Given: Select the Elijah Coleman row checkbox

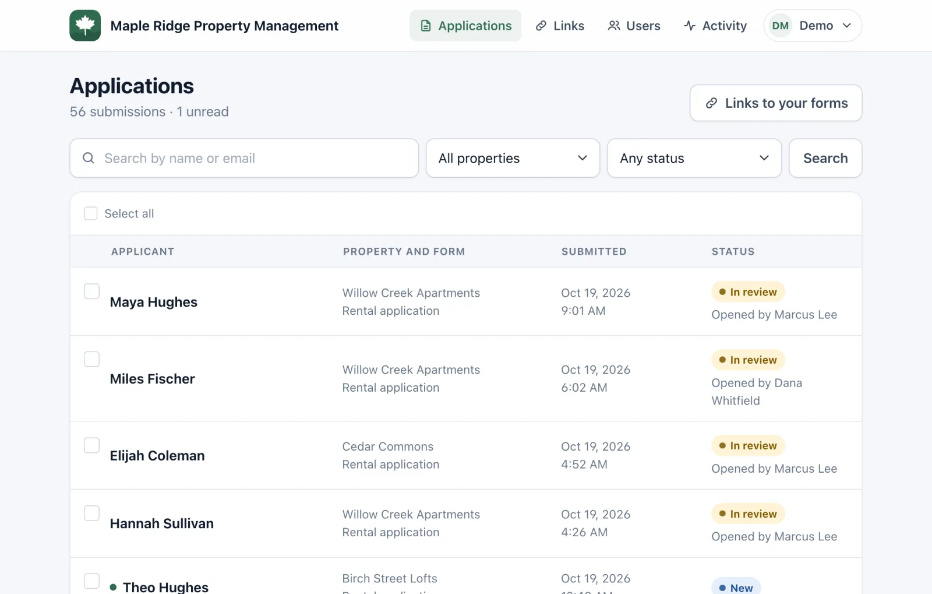Looking at the screenshot, I should coord(91,445).
